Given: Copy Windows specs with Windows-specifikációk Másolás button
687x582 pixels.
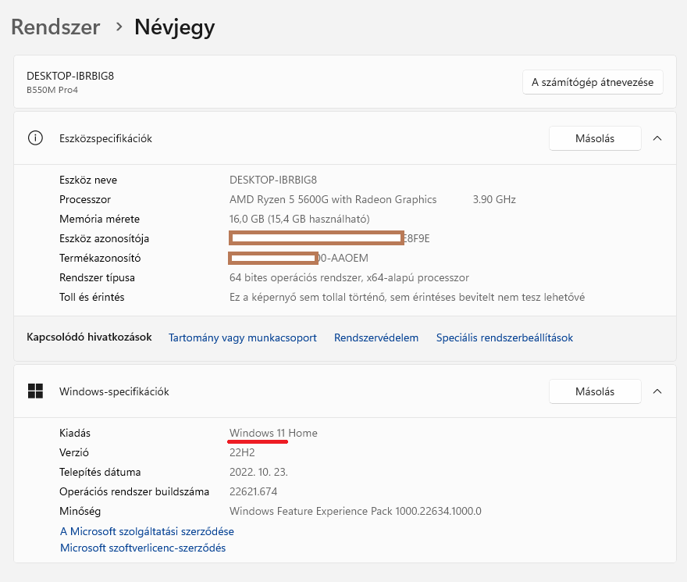Looking at the screenshot, I should pyautogui.click(x=595, y=391).
